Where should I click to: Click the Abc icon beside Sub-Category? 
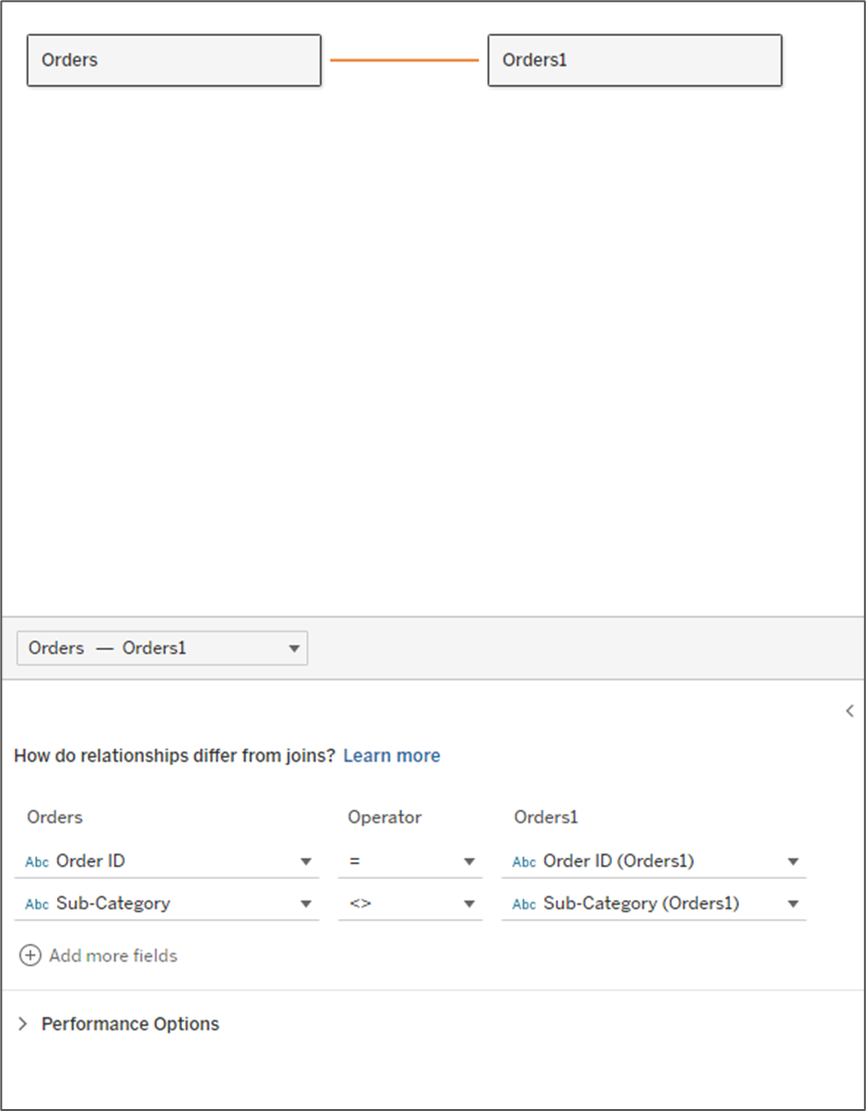point(36,904)
